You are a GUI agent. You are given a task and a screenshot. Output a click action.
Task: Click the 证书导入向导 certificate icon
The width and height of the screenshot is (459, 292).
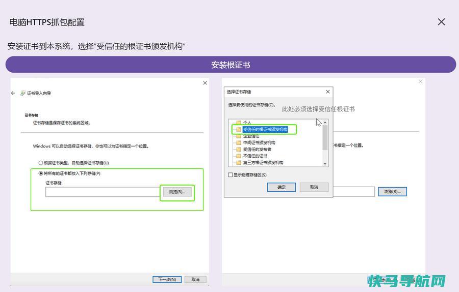pyautogui.click(x=23, y=93)
